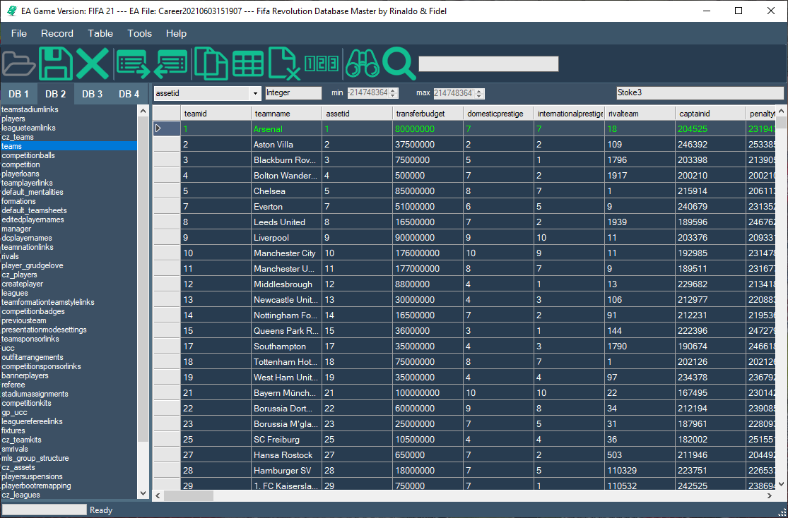788x518 pixels.
Task: Decrease the max value with down arrow
Action: pyautogui.click(x=479, y=96)
